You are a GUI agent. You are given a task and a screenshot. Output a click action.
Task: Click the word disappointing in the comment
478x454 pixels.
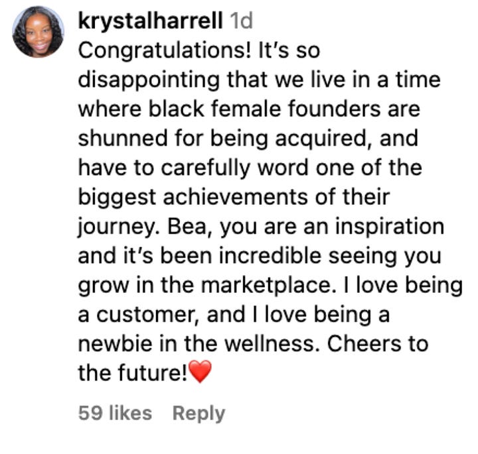149,80
